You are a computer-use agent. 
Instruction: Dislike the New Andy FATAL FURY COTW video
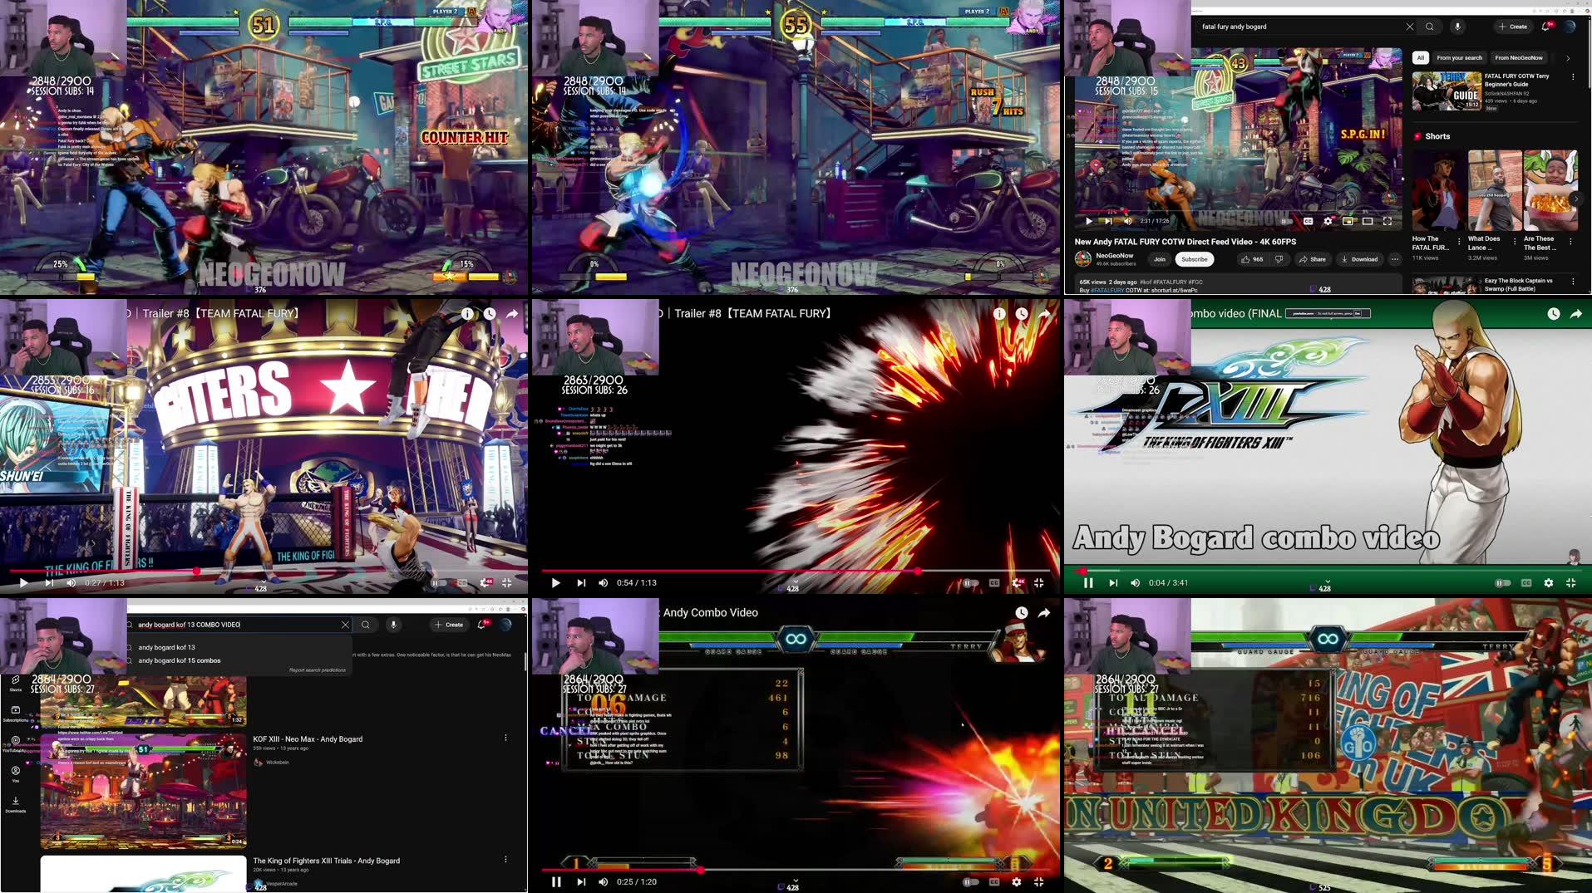[1279, 259]
